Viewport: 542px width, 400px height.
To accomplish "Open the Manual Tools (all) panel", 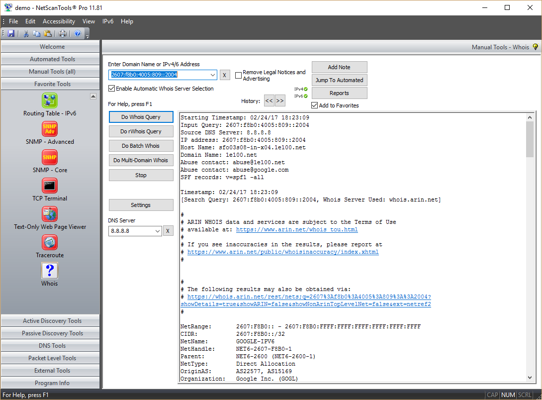I will (50, 72).
